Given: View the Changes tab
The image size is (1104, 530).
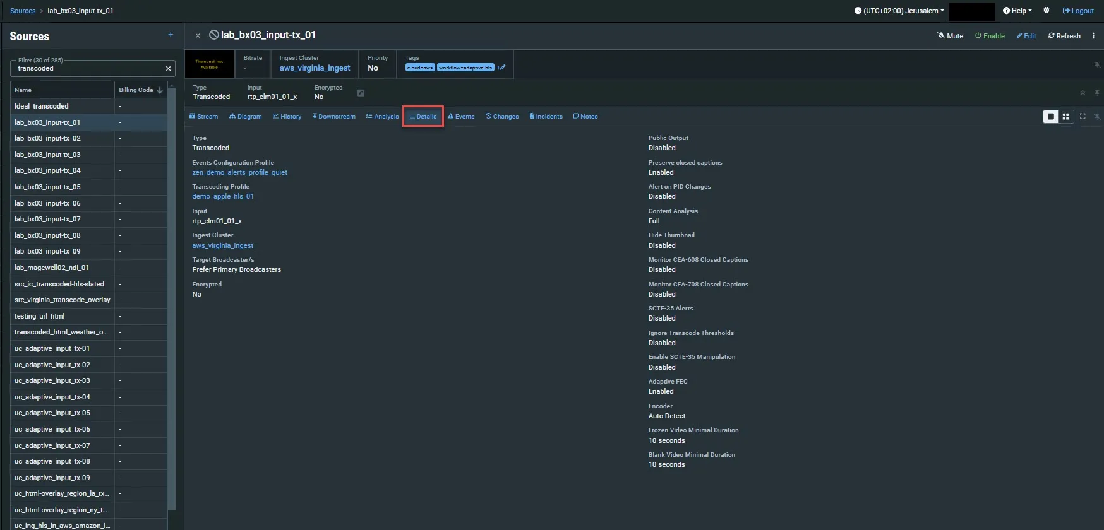Looking at the screenshot, I should [x=502, y=117].
